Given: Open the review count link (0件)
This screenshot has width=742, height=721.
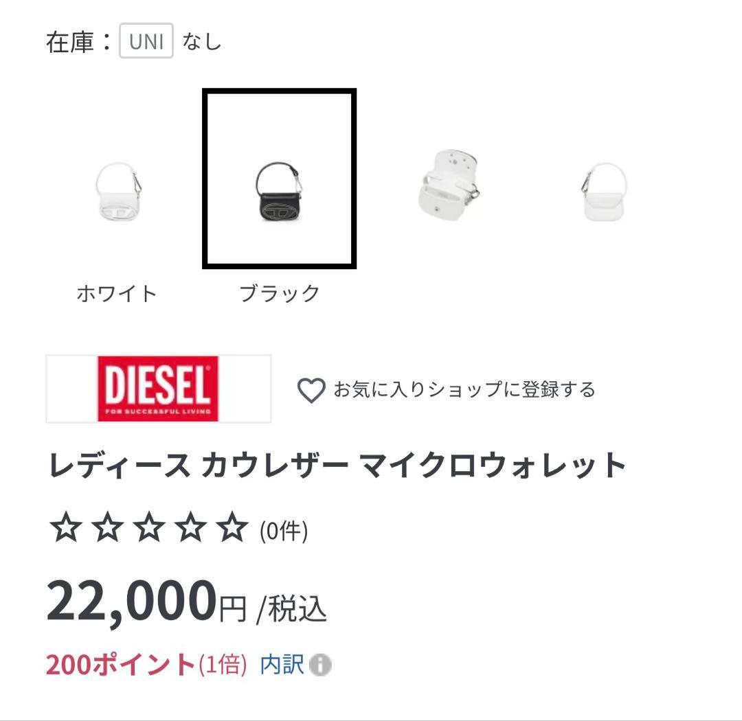Looking at the screenshot, I should pos(282,530).
